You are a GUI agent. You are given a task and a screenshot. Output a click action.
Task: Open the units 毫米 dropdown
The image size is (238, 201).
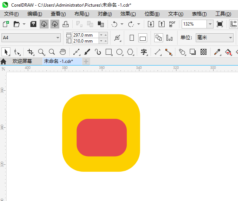coord(215,38)
